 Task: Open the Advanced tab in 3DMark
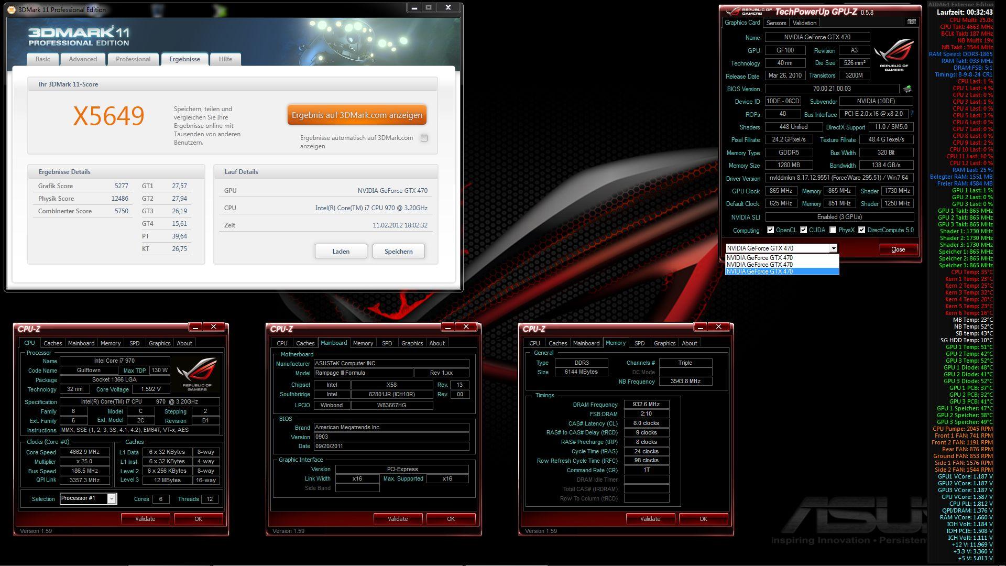(x=83, y=59)
